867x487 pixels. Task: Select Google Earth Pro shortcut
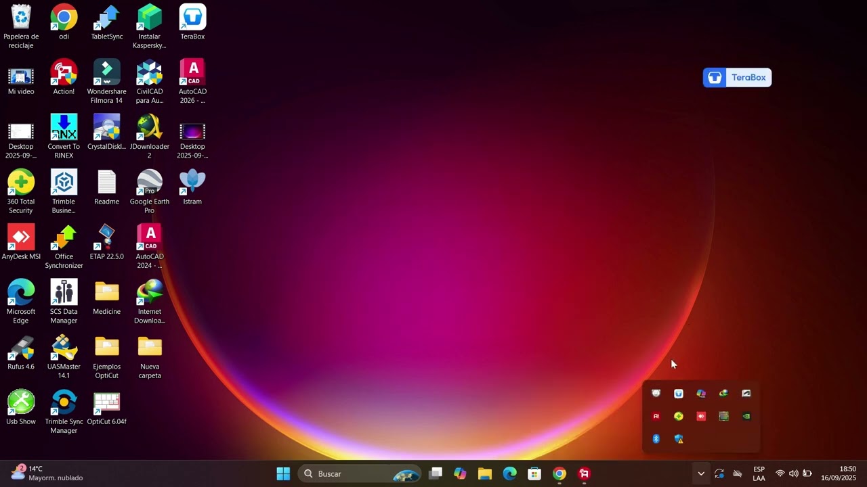(x=149, y=191)
